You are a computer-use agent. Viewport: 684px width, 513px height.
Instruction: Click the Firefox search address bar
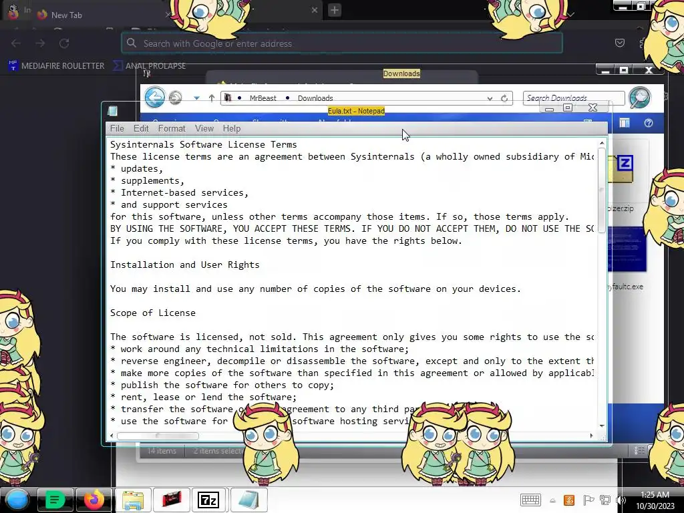click(342, 43)
